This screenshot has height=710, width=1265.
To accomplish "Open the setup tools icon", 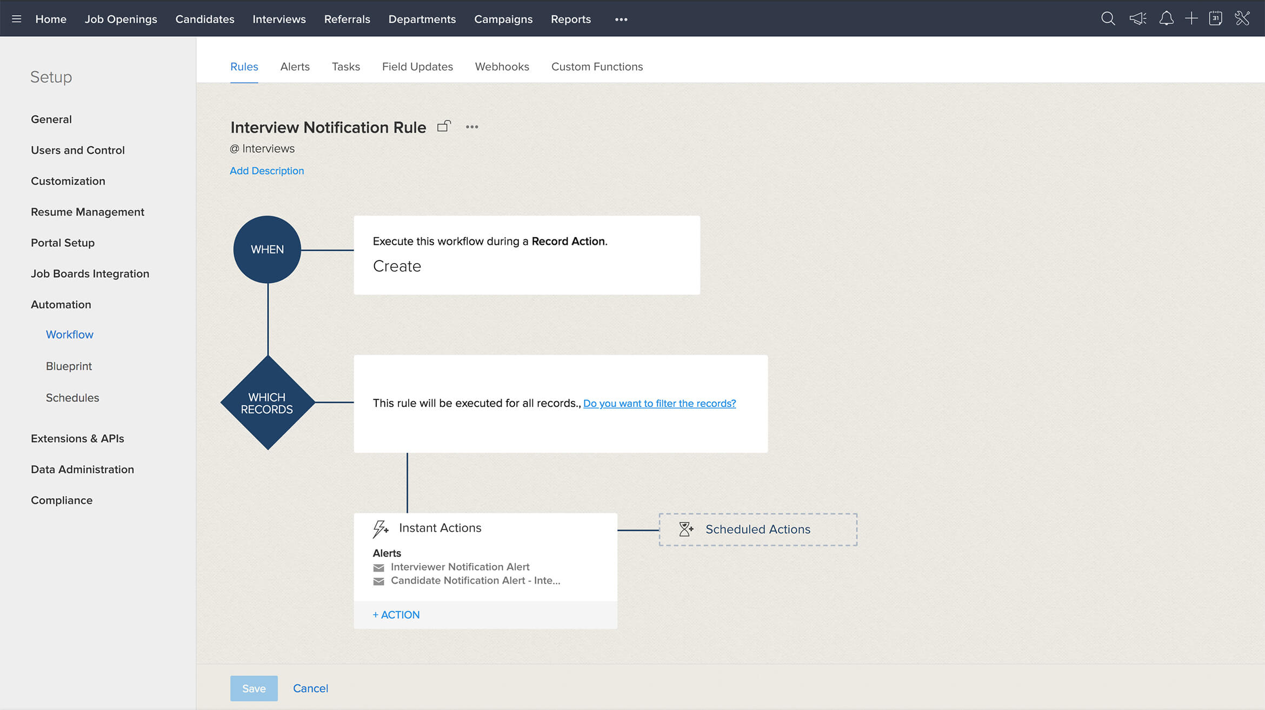I will coord(1242,19).
